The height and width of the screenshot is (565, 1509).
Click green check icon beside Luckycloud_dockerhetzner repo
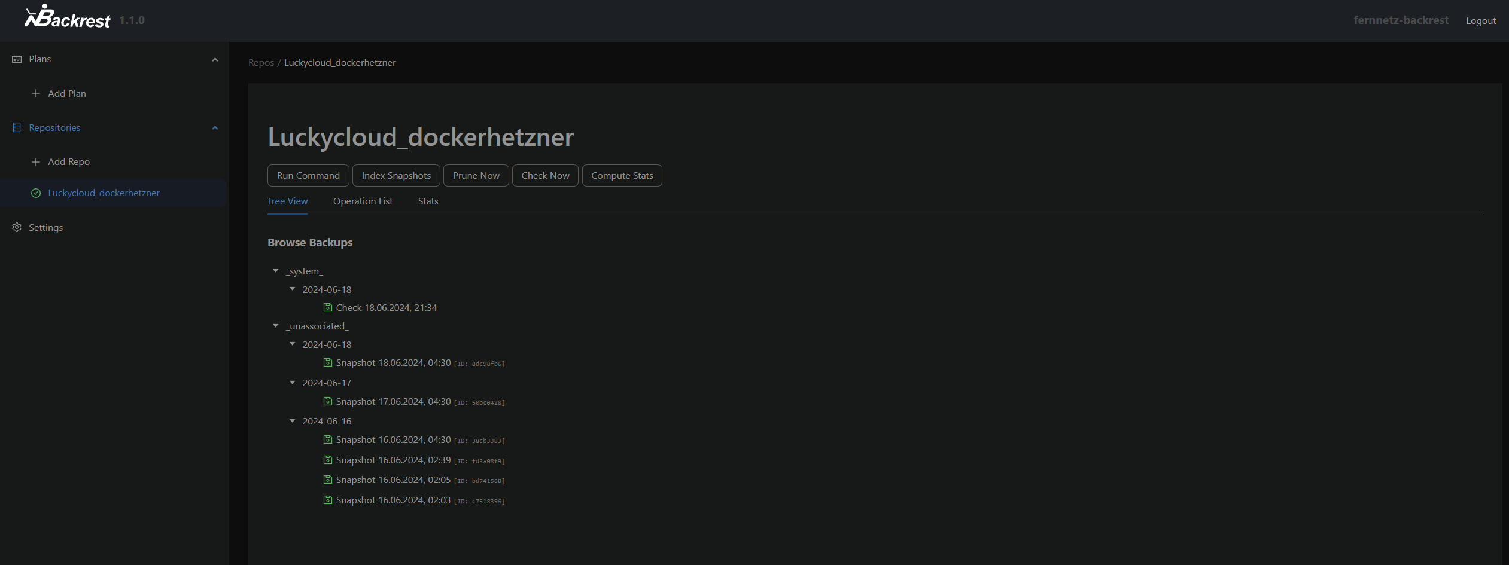point(36,193)
